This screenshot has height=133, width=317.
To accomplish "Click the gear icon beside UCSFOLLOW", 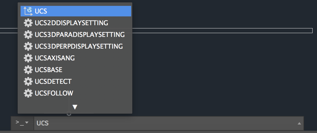I will (x=28, y=93).
